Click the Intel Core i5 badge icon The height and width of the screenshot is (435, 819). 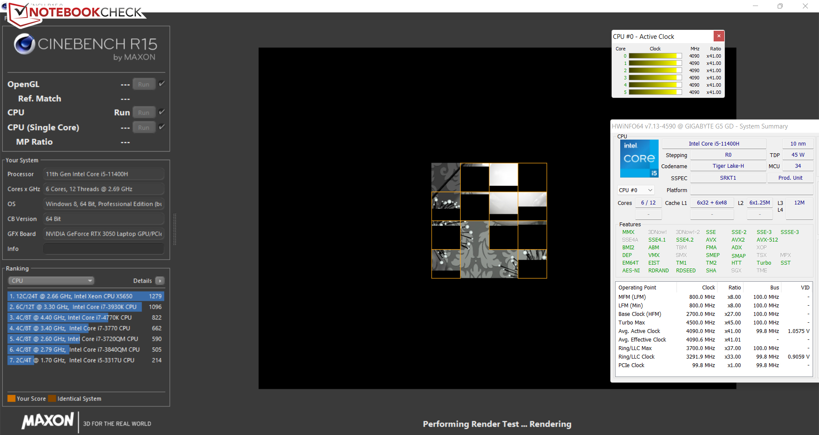(x=639, y=159)
